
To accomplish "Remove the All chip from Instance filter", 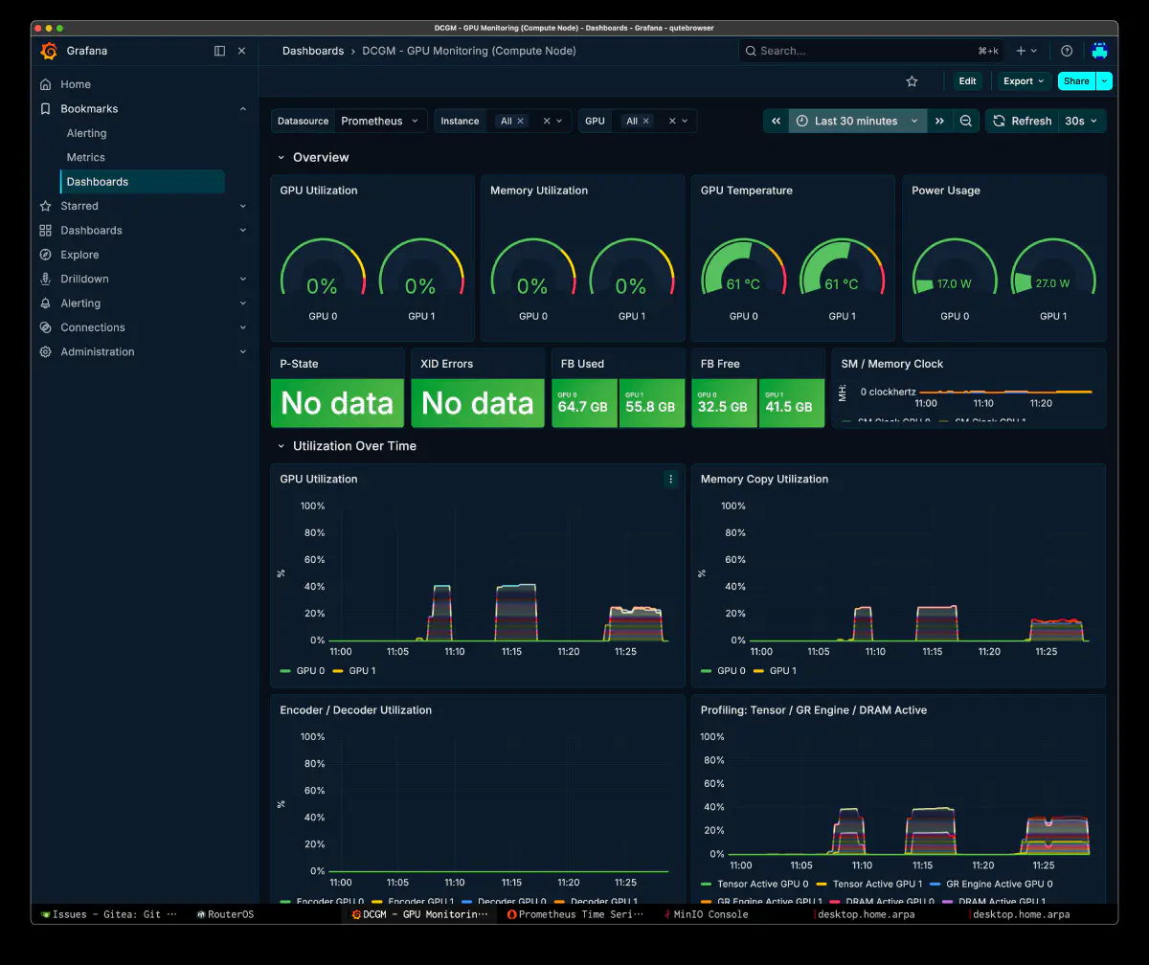I will pyautogui.click(x=521, y=122).
